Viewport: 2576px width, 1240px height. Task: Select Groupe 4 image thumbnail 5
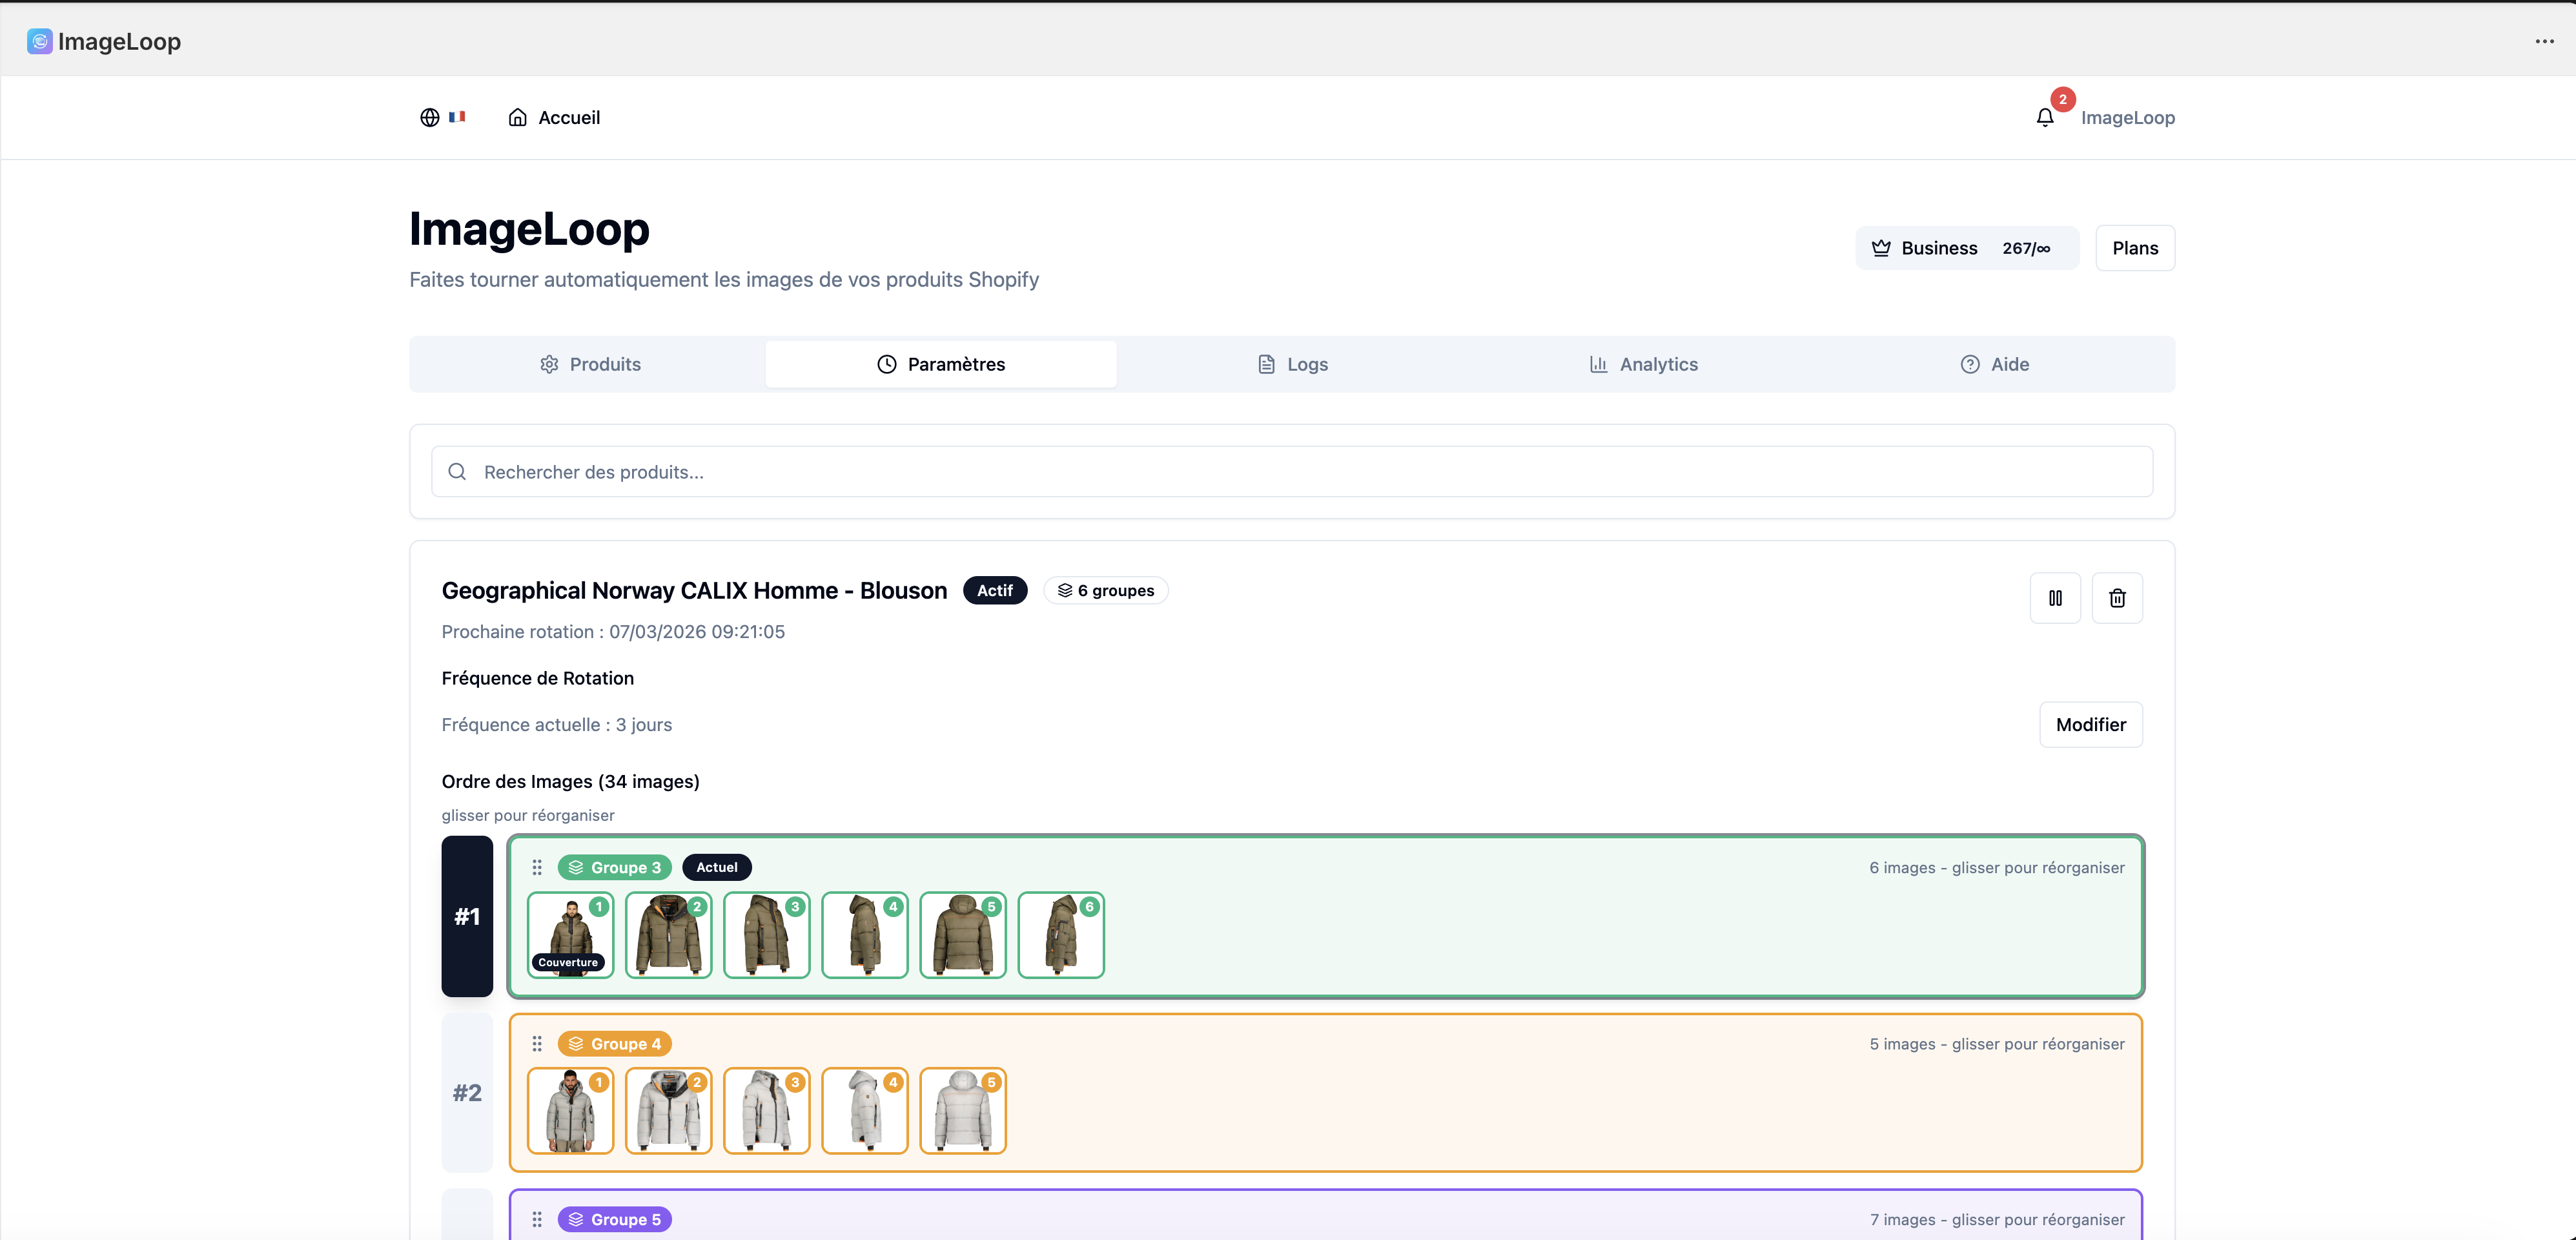tap(962, 1111)
